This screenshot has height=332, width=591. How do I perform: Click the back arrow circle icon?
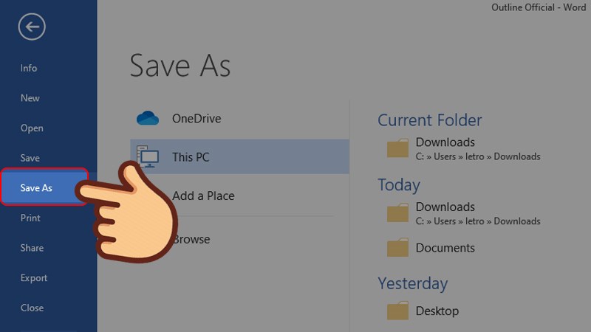coord(33,27)
